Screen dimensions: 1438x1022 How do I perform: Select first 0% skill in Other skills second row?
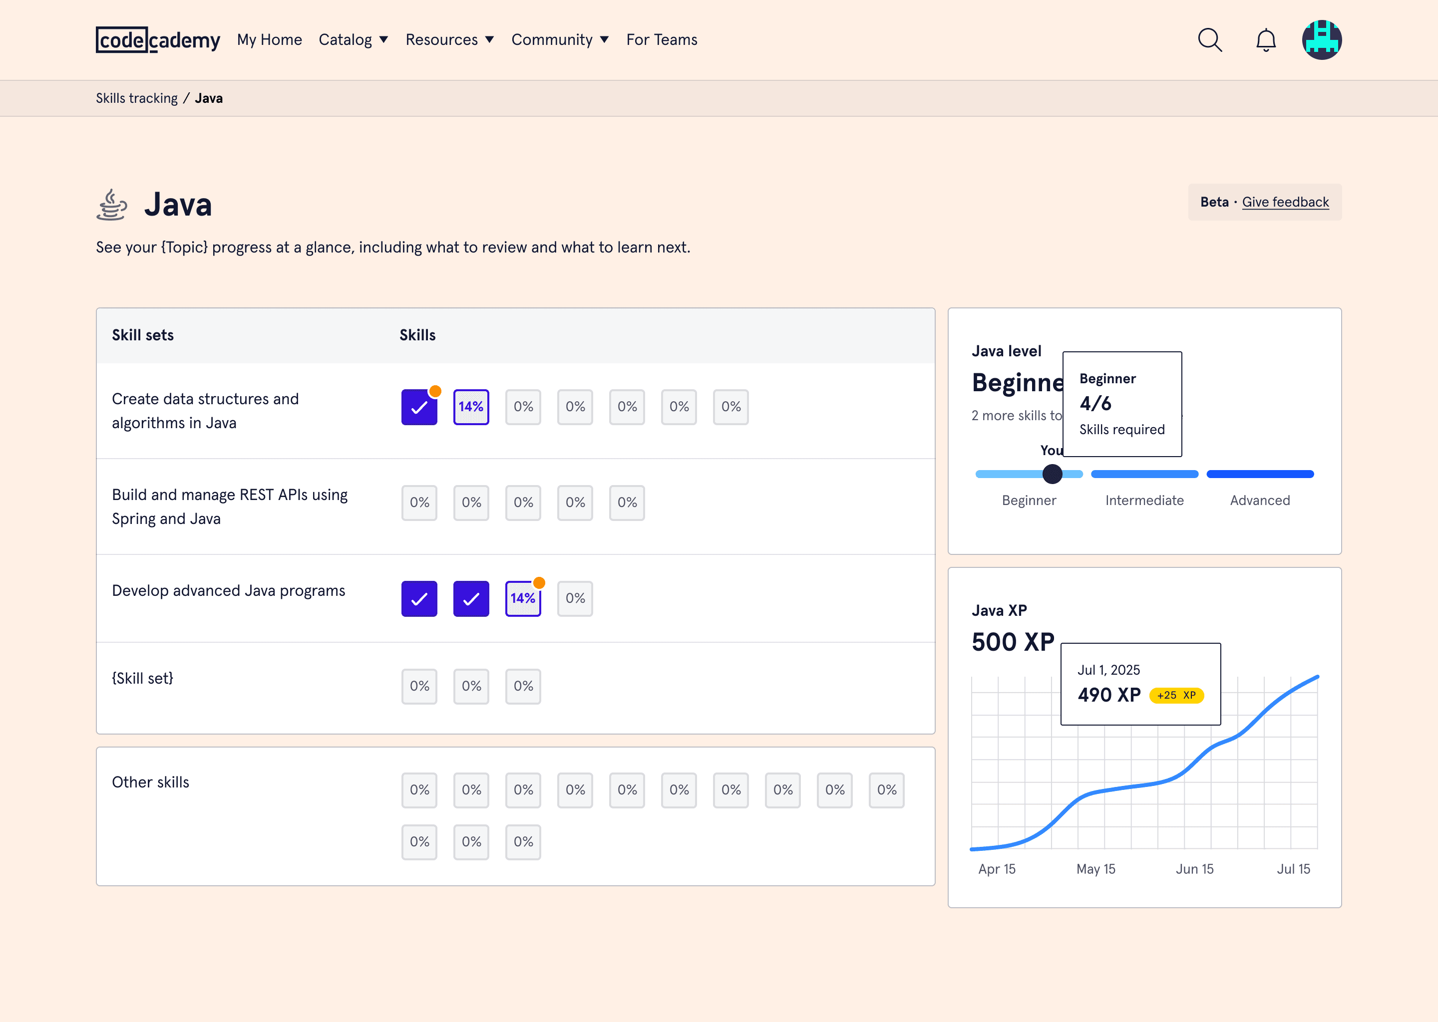(x=419, y=842)
